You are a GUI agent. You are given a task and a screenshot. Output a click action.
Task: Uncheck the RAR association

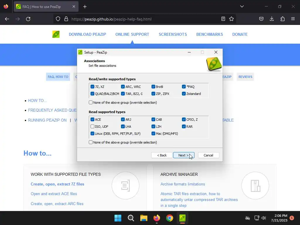pyautogui.click(x=184, y=127)
